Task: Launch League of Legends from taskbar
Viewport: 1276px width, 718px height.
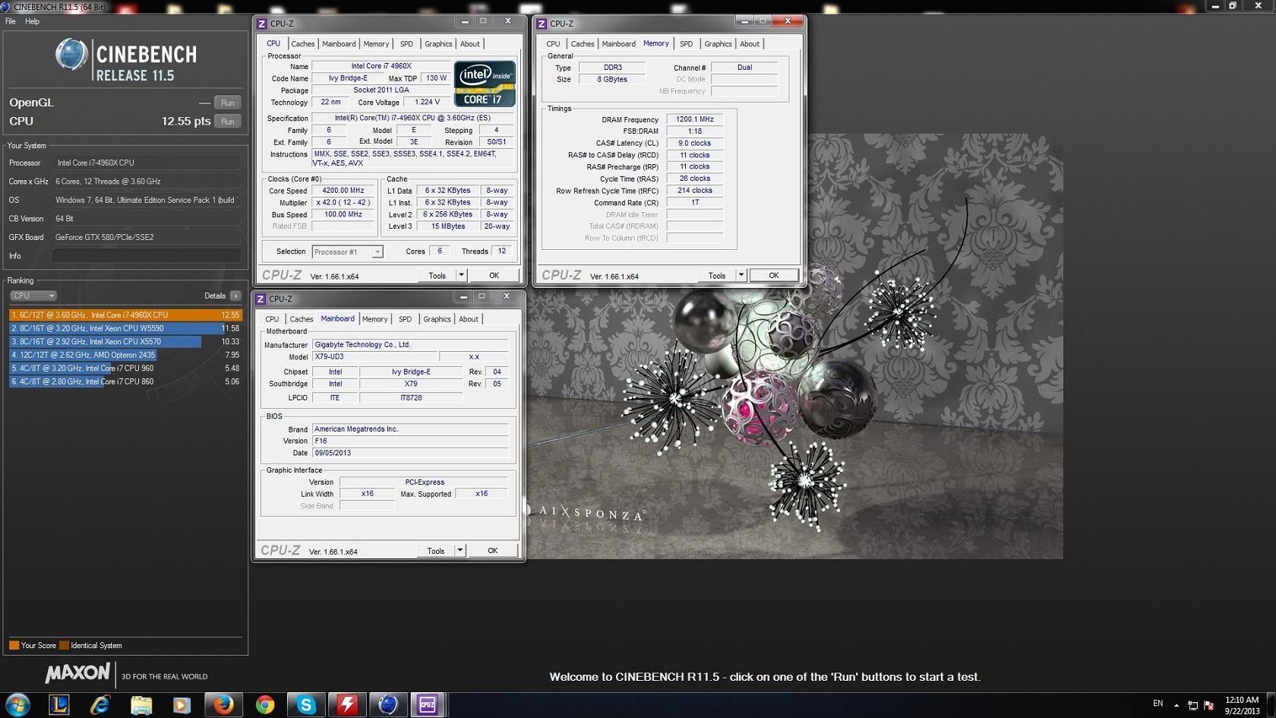Action: tap(59, 705)
